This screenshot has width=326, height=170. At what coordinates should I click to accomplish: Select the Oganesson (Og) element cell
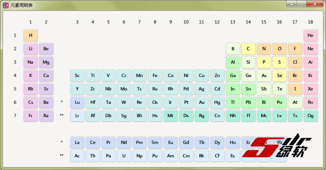point(310,116)
